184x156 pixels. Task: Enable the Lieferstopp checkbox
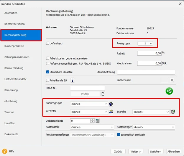point(47,43)
